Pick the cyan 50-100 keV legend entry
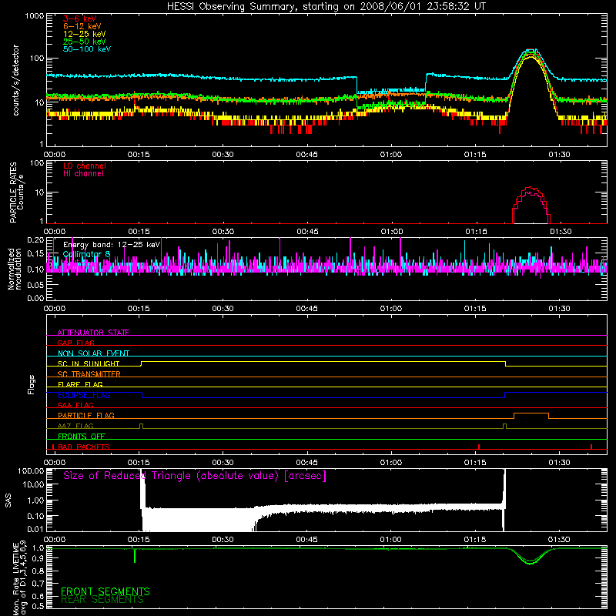 pyautogui.click(x=87, y=49)
